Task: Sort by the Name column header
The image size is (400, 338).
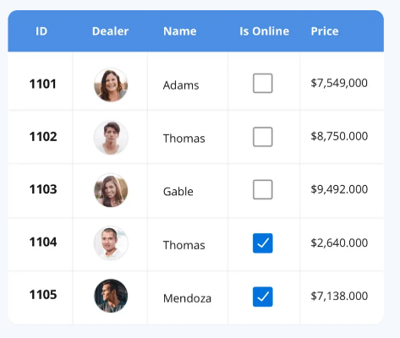Action: (180, 31)
